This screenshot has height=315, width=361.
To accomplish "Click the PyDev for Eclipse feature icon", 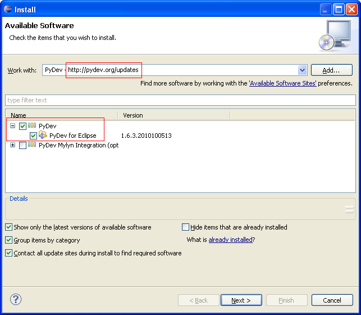I will (43, 135).
